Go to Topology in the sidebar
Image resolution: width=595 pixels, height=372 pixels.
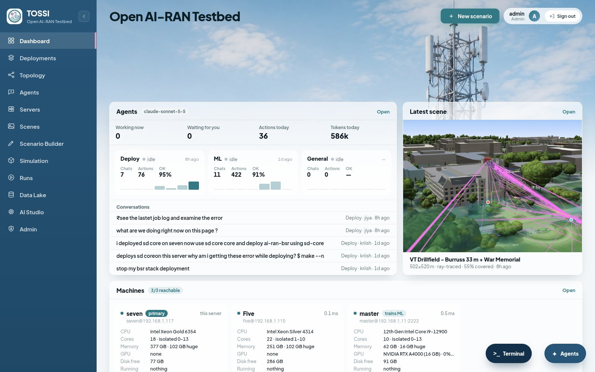click(48, 75)
